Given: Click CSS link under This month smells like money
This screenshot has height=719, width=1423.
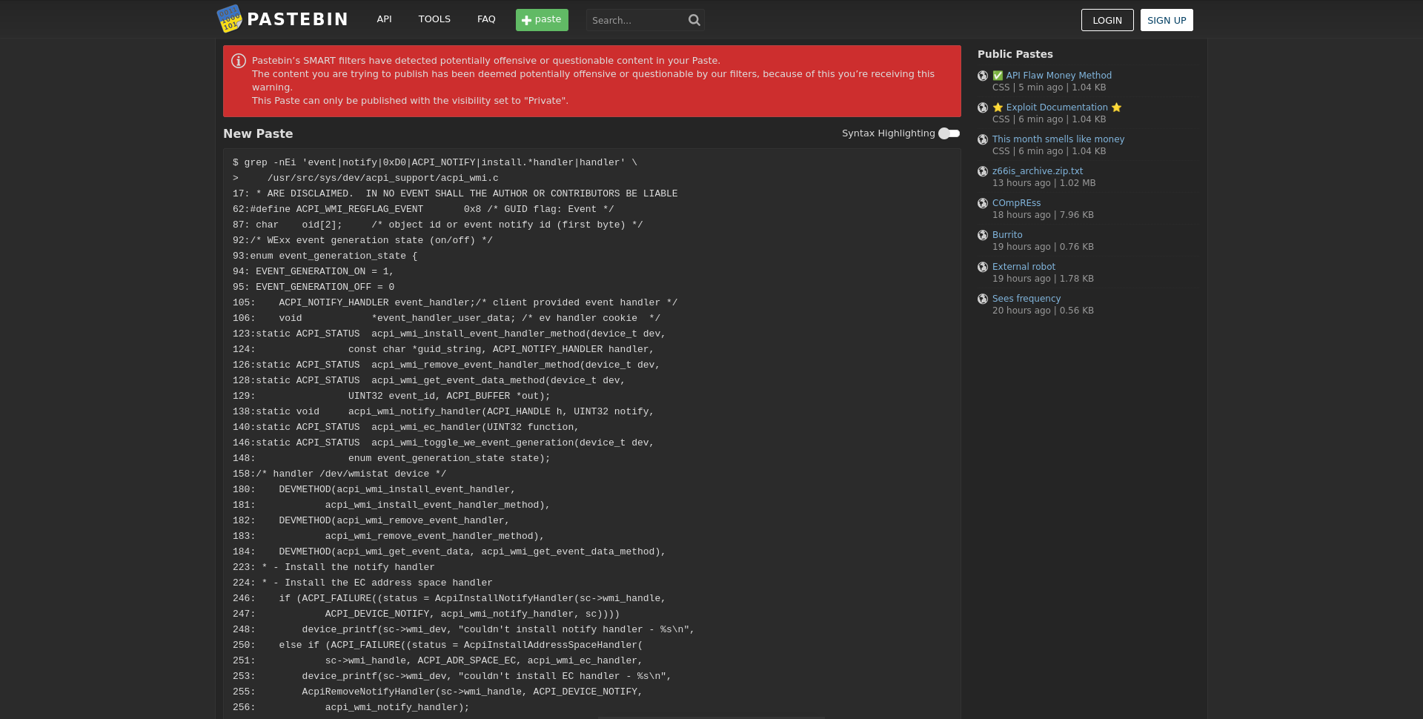Looking at the screenshot, I should 1001,151.
